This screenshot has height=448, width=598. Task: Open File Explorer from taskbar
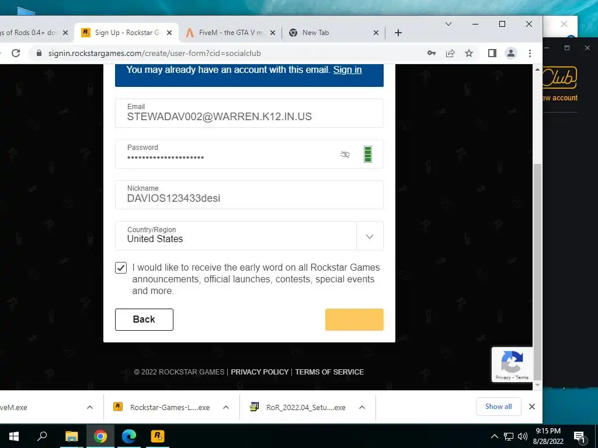(71, 436)
